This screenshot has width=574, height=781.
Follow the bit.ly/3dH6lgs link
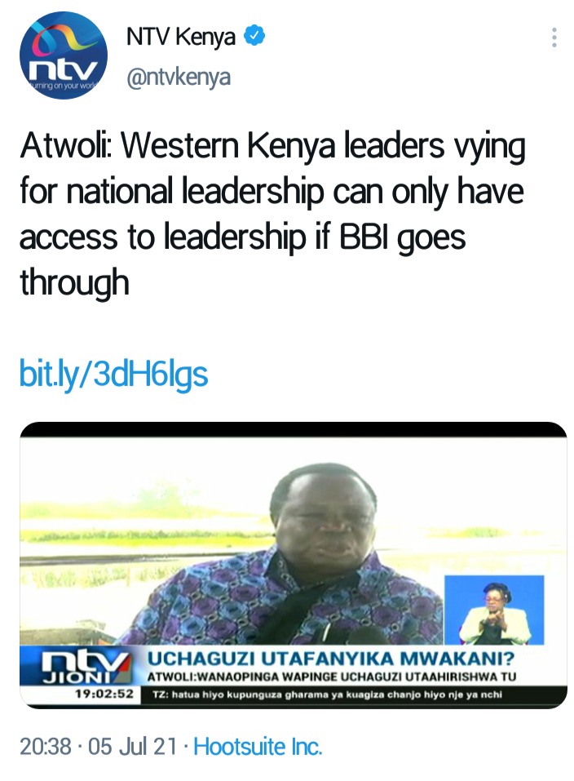click(113, 374)
